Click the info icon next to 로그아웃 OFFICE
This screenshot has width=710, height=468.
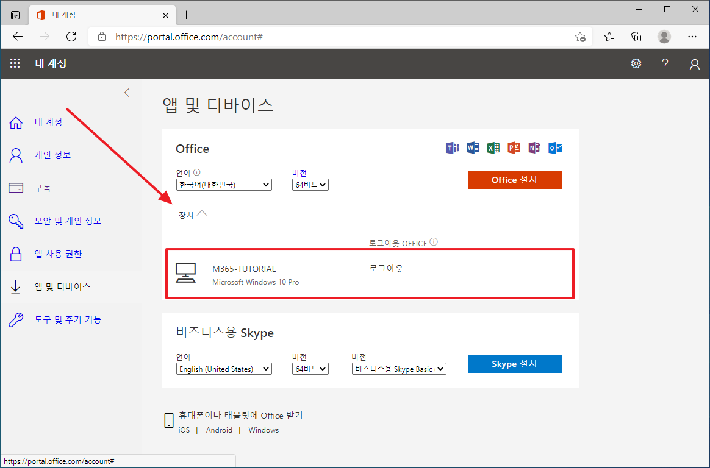(434, 242)
